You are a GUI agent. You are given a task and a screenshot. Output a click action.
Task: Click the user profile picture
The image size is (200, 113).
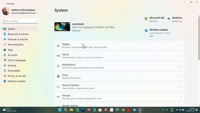tap(6, 11)
